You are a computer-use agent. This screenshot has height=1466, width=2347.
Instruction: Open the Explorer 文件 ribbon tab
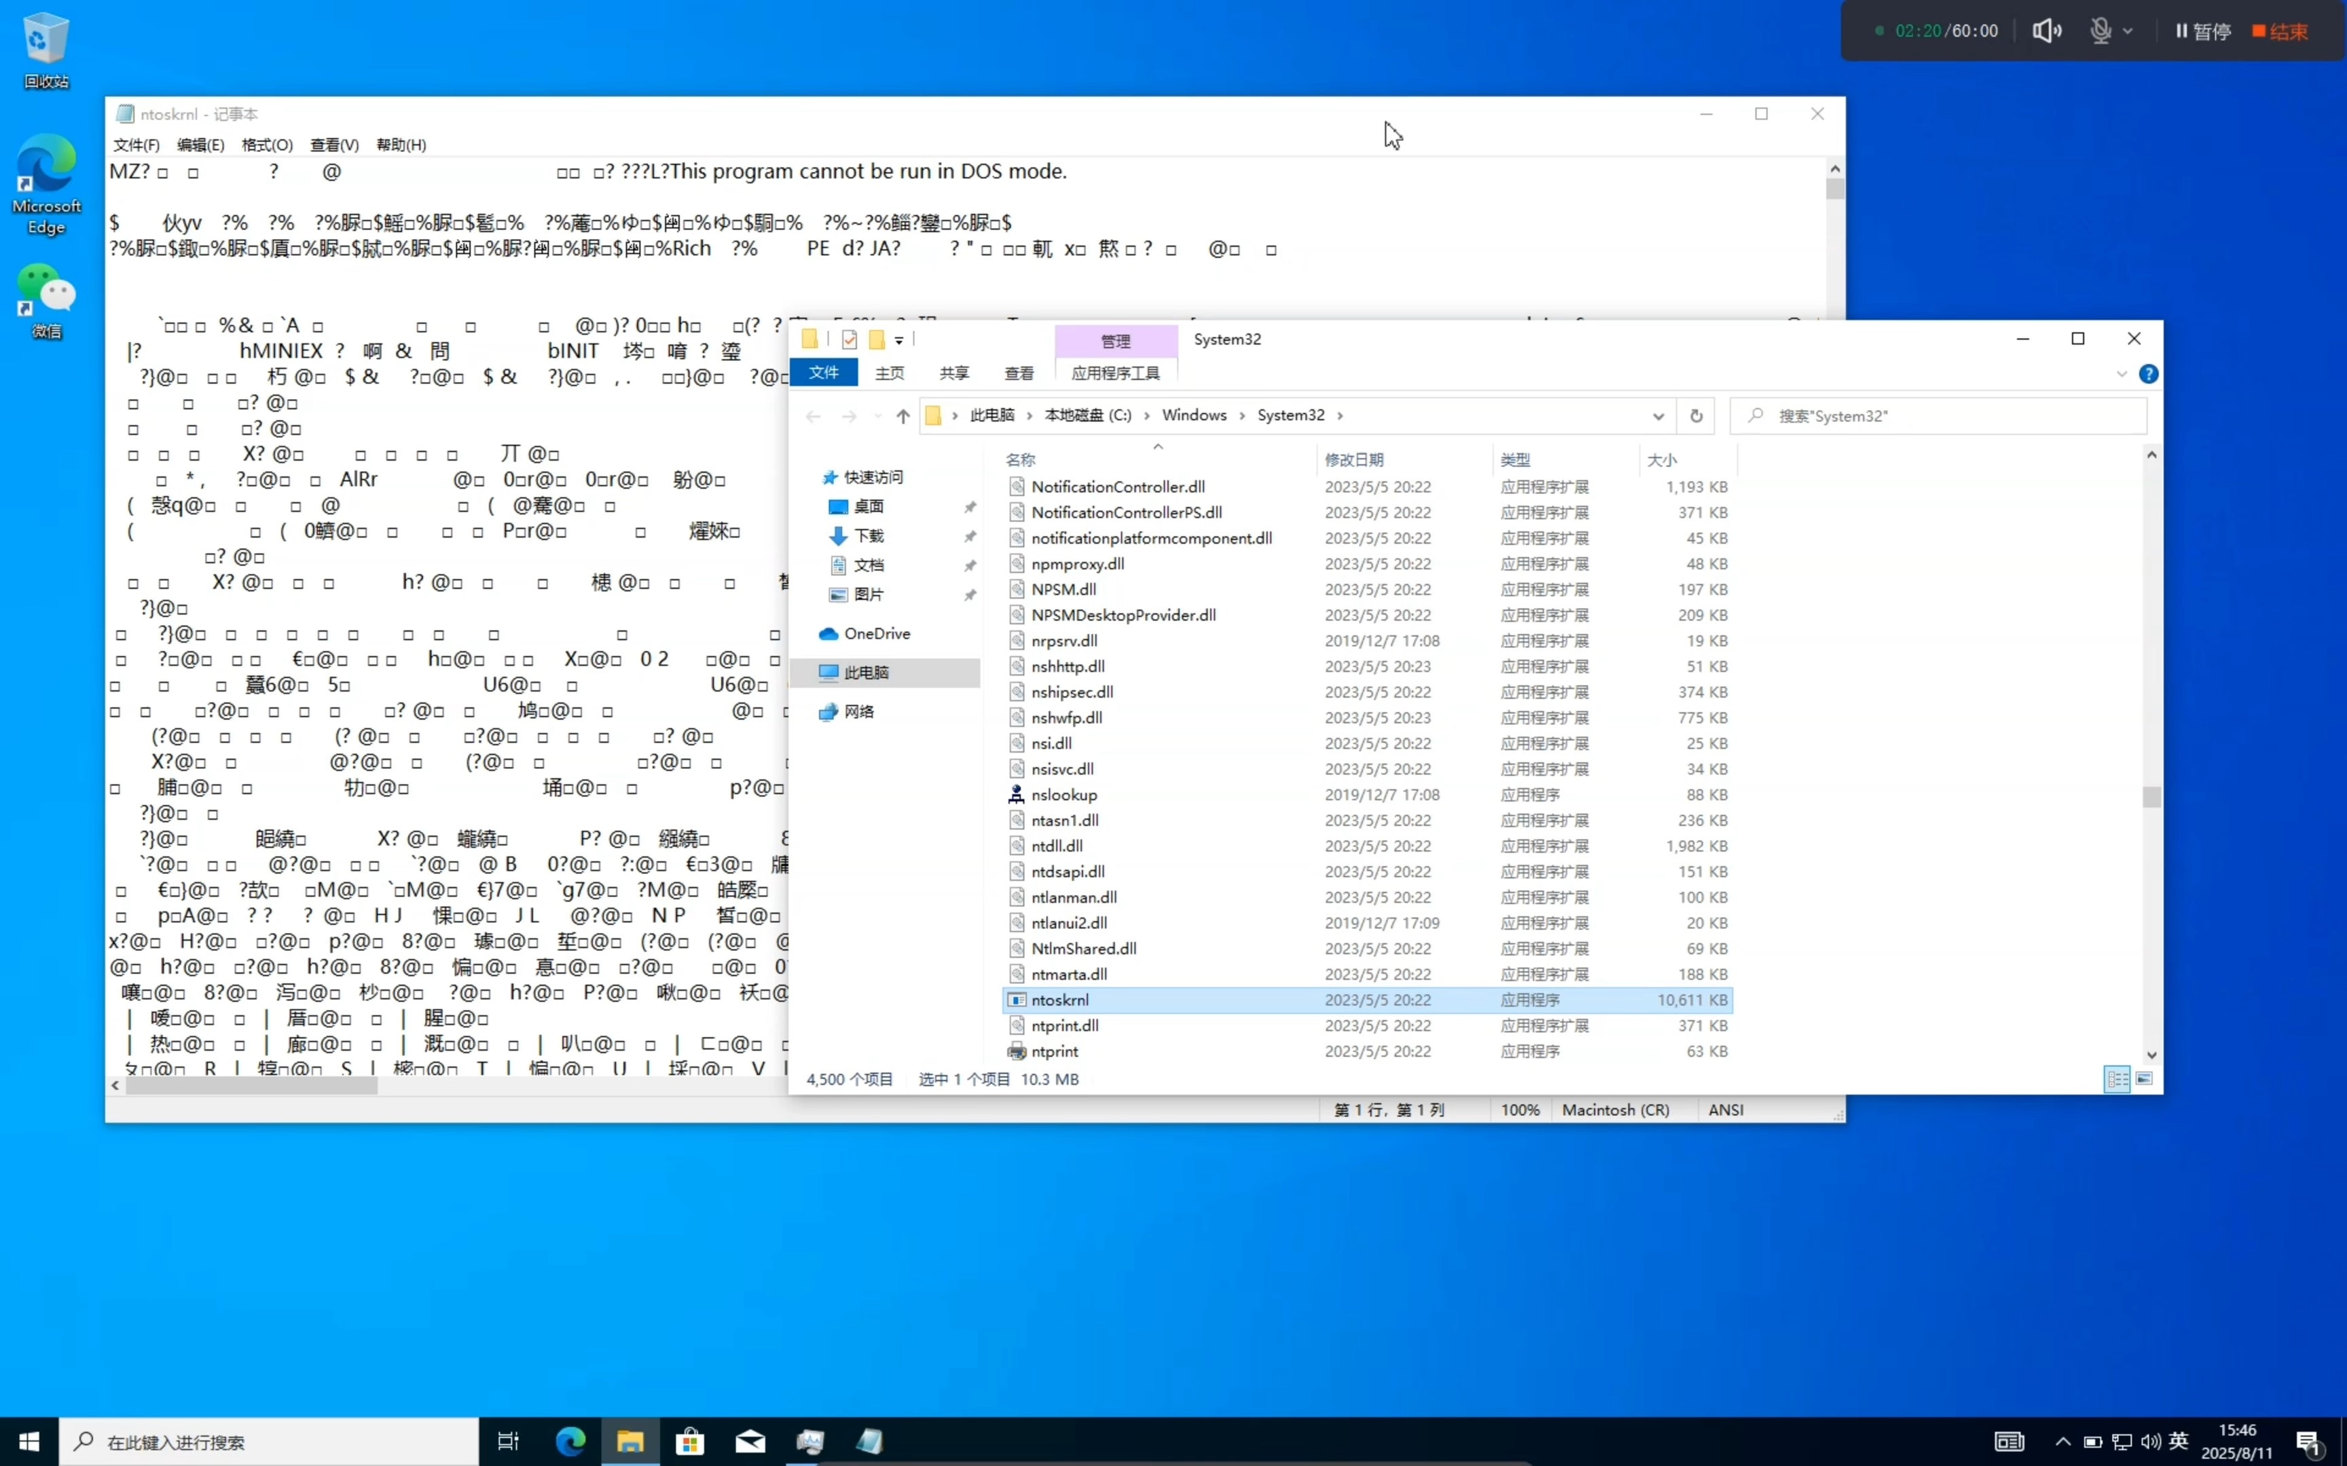click(x=823, y=373)
